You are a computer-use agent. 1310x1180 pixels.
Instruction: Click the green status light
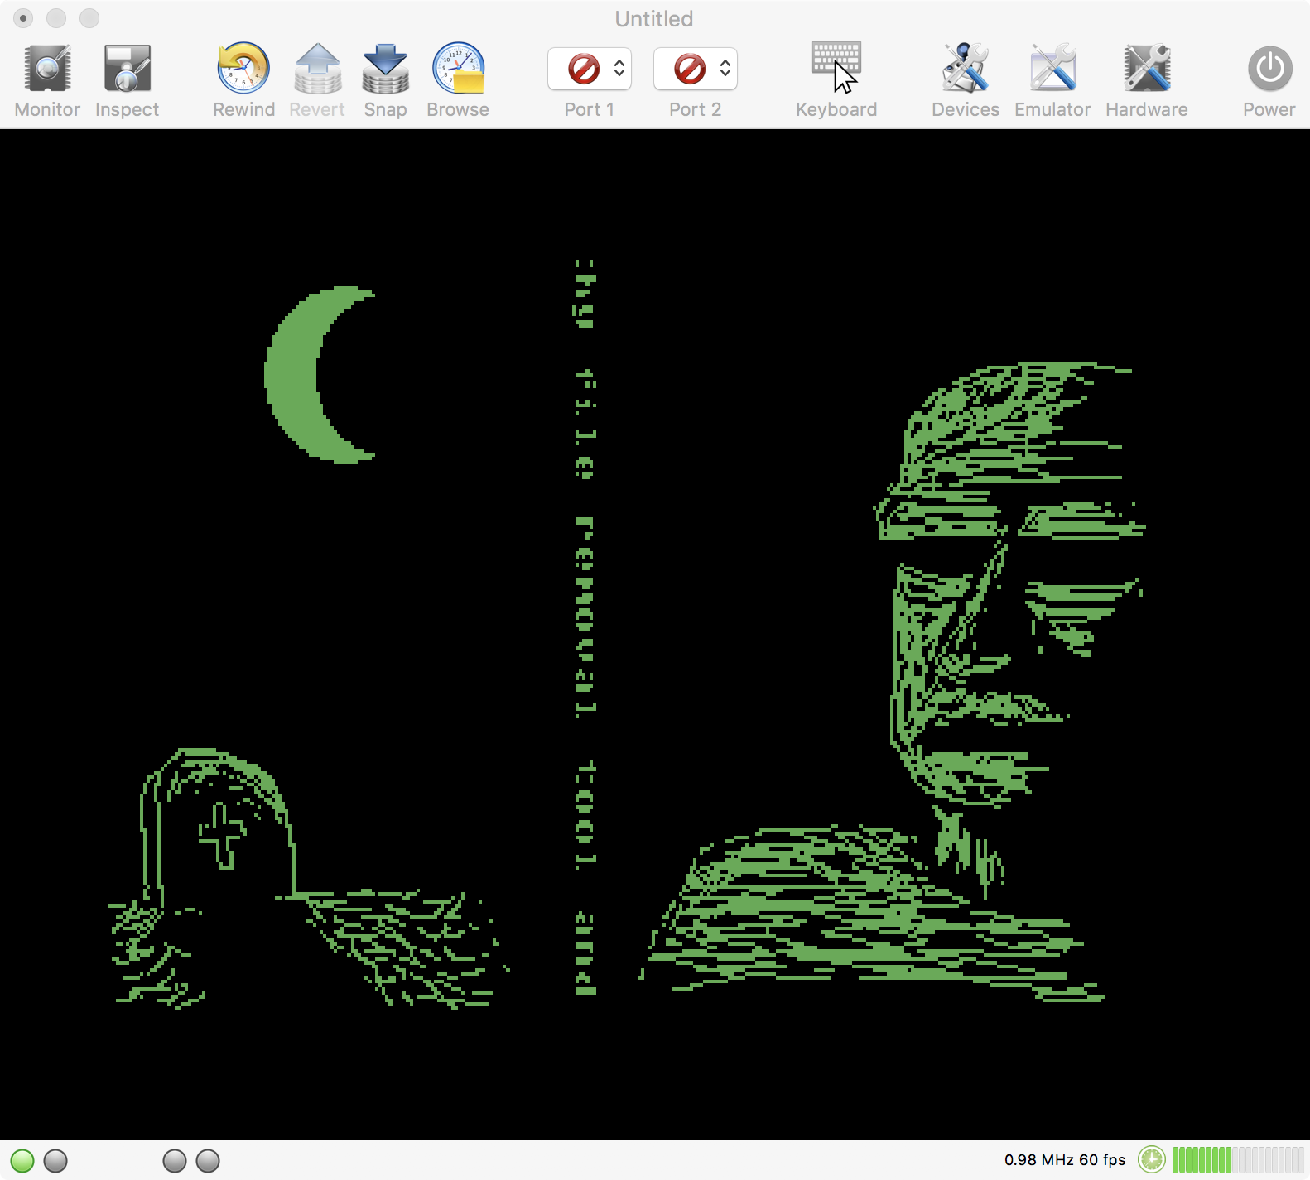(22, 1160)
